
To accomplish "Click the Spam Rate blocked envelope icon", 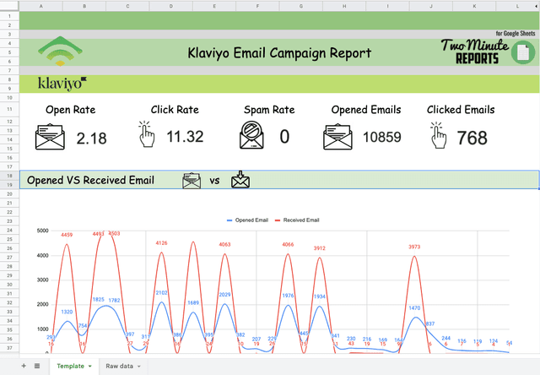I will (251, 135).
